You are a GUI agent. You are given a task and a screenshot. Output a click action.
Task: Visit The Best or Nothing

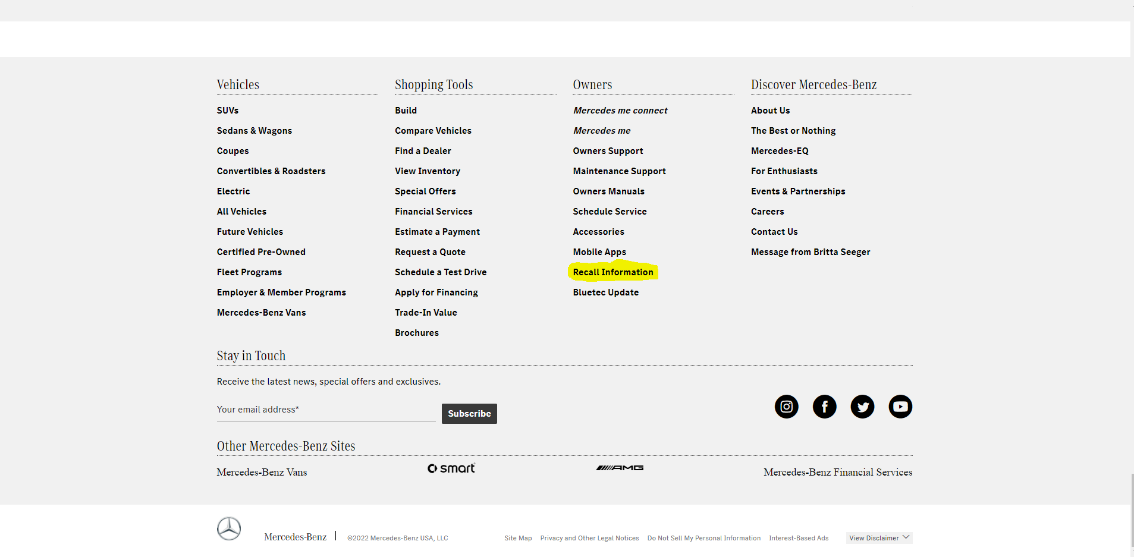coord(793,131)
